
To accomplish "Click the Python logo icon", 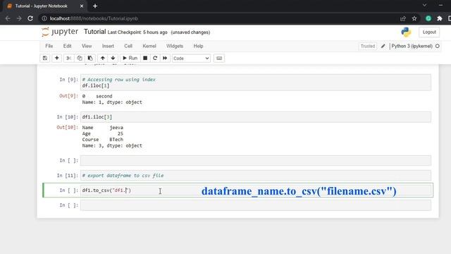I will tap(406, 32).
